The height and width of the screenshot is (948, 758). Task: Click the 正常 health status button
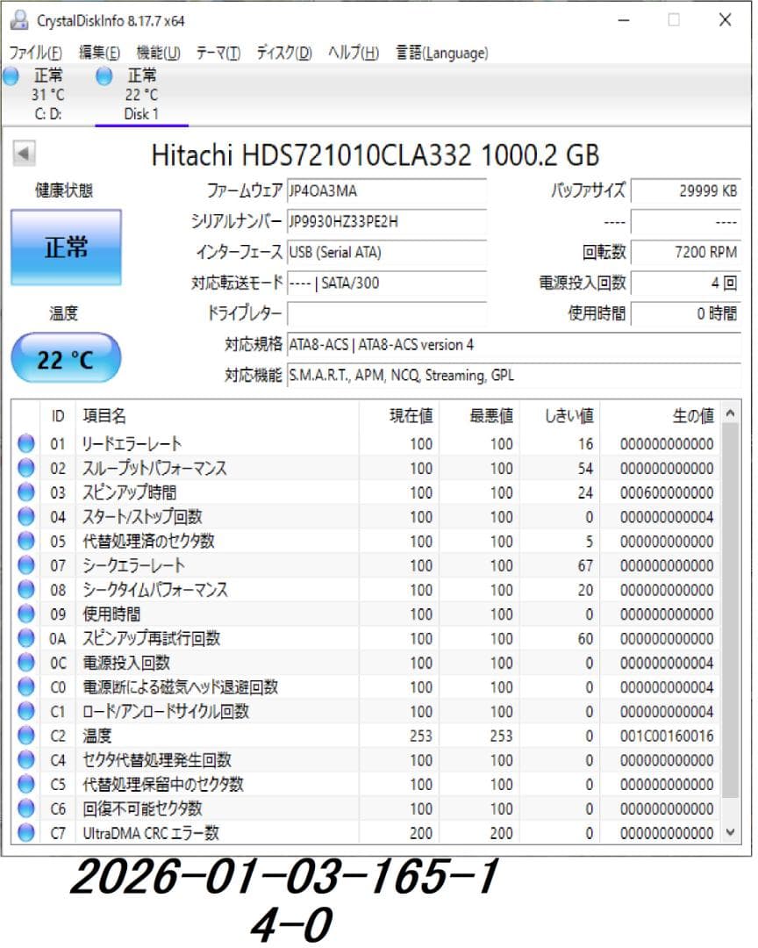coord(66,248)
